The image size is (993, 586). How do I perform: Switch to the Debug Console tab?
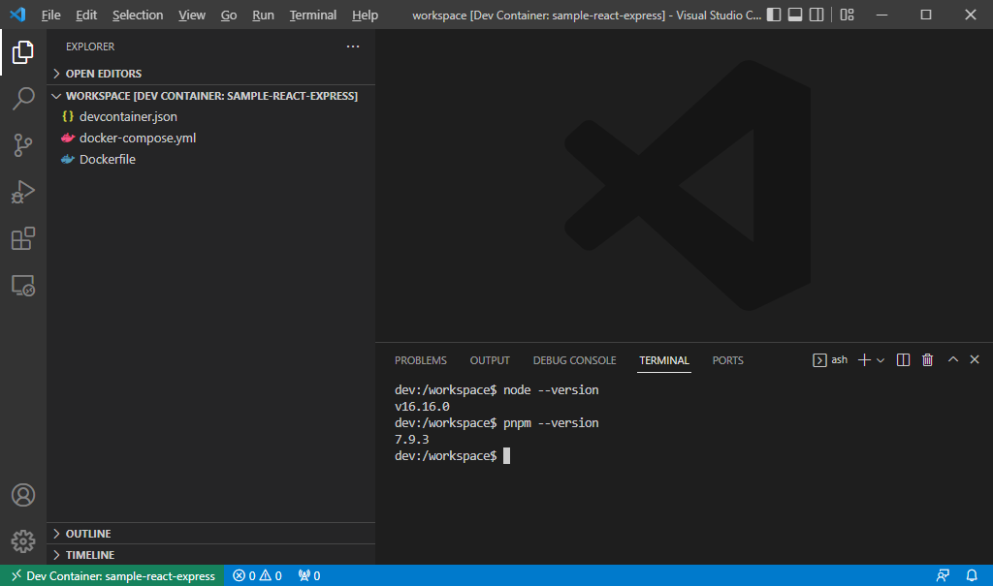point(574,360)
